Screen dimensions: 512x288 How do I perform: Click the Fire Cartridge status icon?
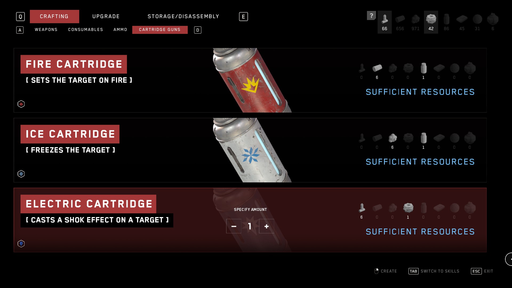point(21,104)
